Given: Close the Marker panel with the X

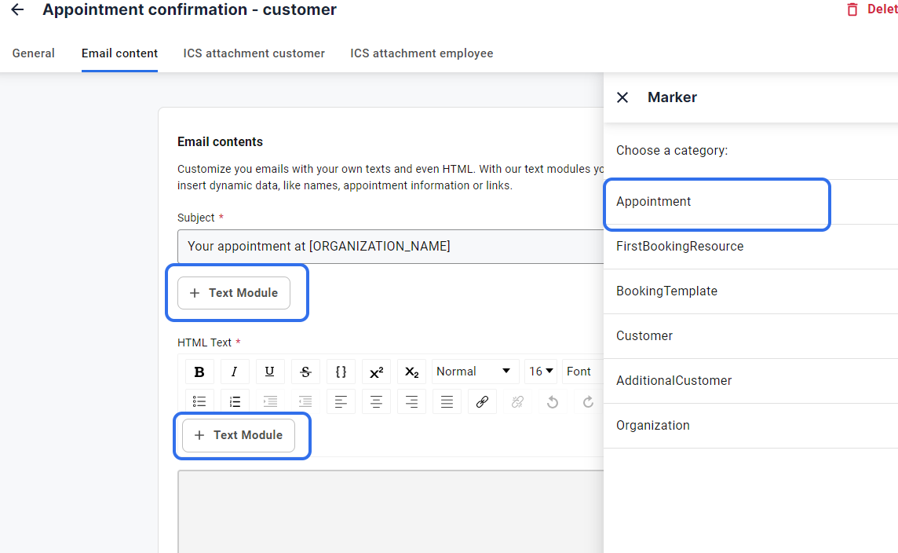Looking at the screenshot, I should [622, 97].
